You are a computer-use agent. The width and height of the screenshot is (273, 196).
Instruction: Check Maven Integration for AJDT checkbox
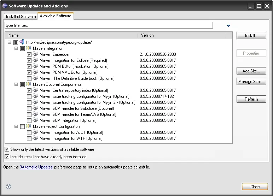[29, 132]
